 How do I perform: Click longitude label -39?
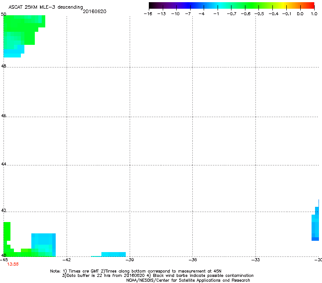click(x=129, y=260)
